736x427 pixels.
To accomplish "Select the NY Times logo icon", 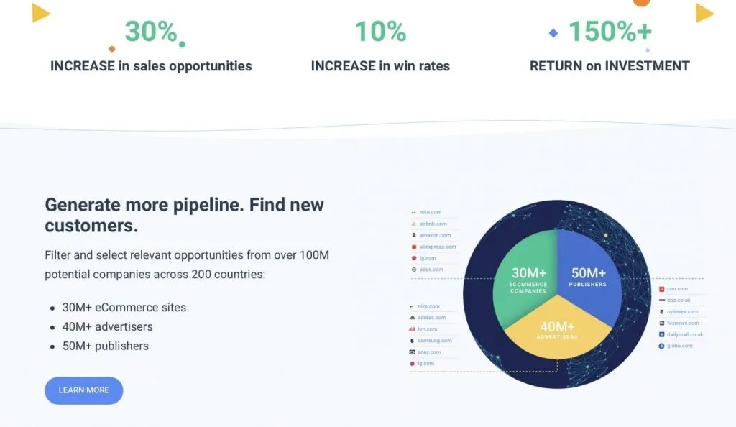I will pyautogui.click(x=662, y=311).
